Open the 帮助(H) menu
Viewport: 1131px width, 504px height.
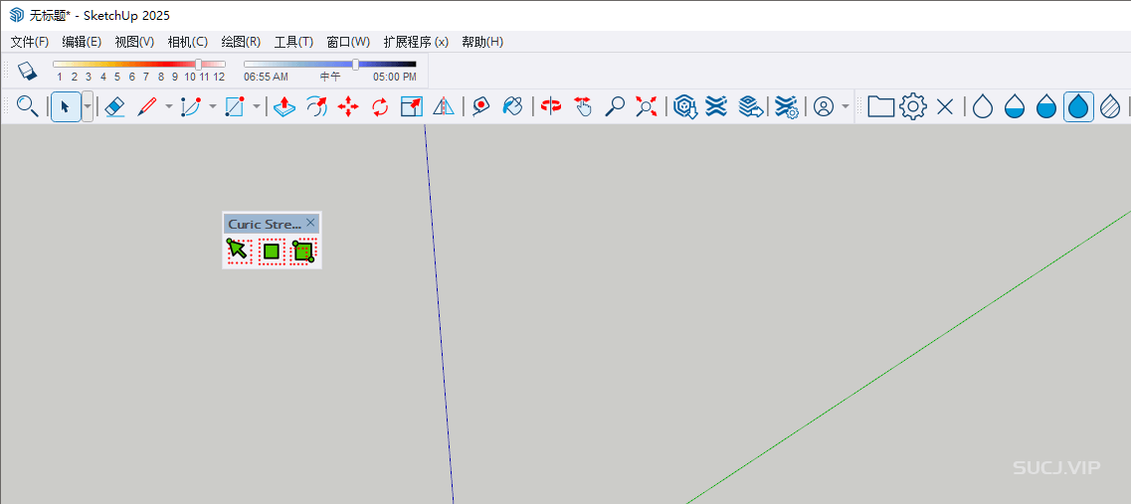482,42
